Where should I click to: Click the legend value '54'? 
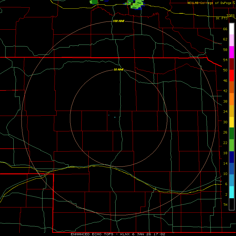(225, 60)
